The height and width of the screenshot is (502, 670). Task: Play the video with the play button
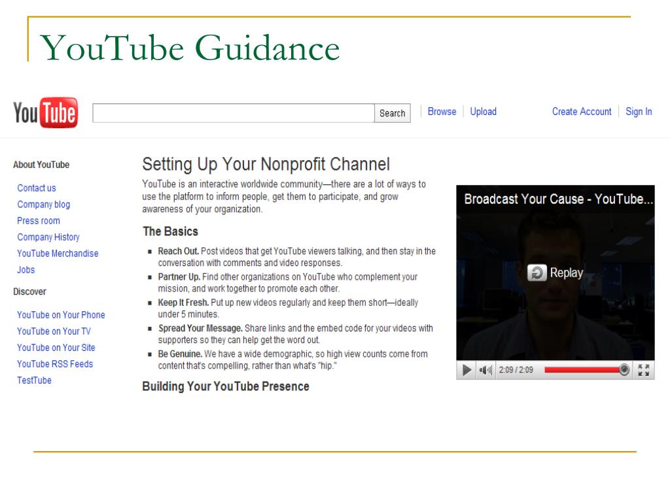pos(467,370)
